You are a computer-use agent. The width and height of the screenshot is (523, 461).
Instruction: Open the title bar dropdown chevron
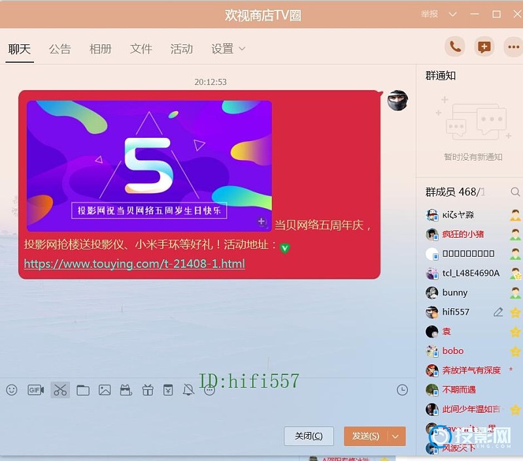coord(452,14)
